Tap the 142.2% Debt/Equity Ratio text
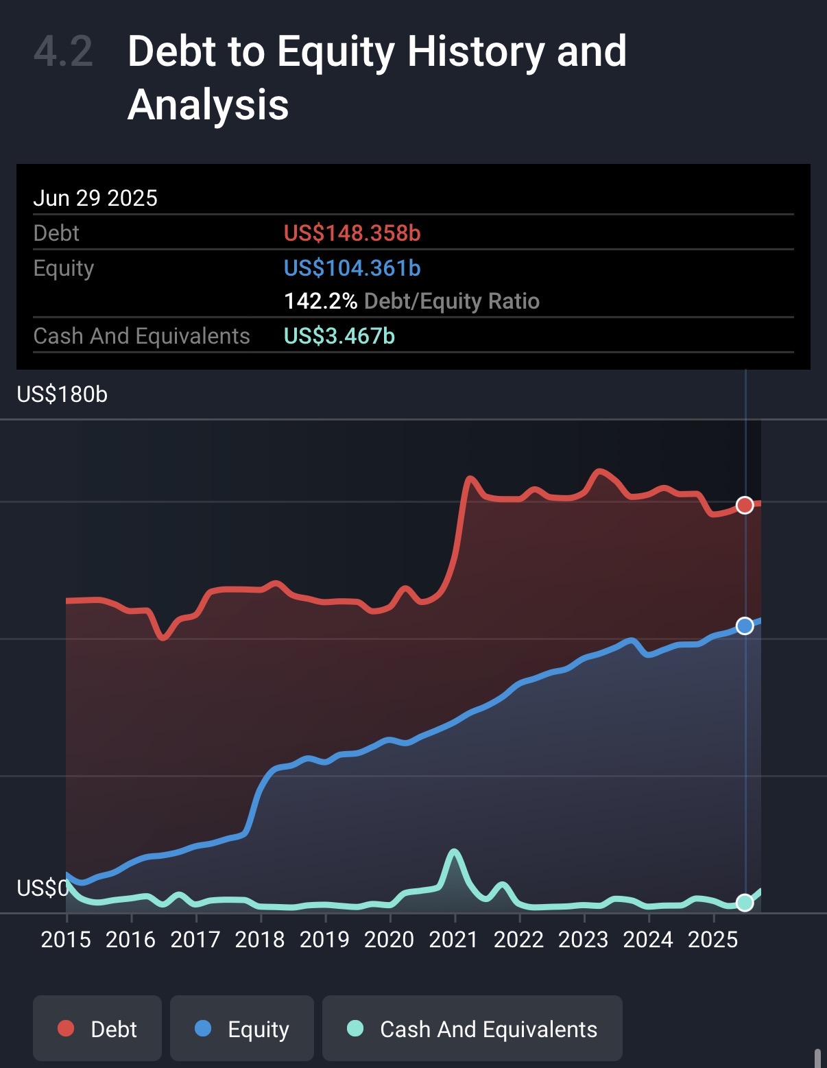Viewport: 827px width, 1068px height. [x=411, y=301]
